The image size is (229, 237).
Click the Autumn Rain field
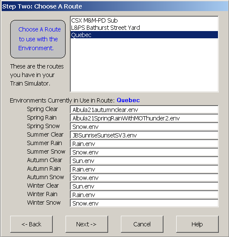[144, 169]
